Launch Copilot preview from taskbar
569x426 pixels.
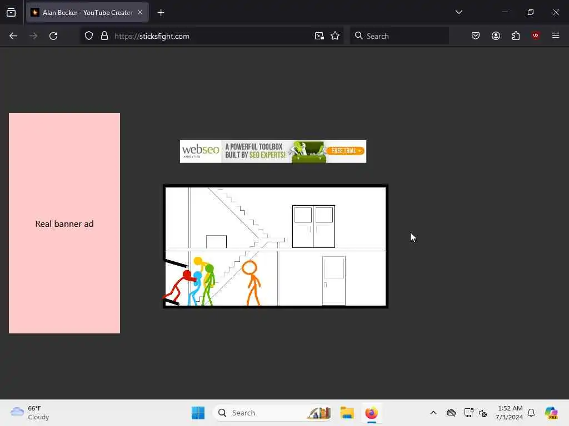click(551, 413)
